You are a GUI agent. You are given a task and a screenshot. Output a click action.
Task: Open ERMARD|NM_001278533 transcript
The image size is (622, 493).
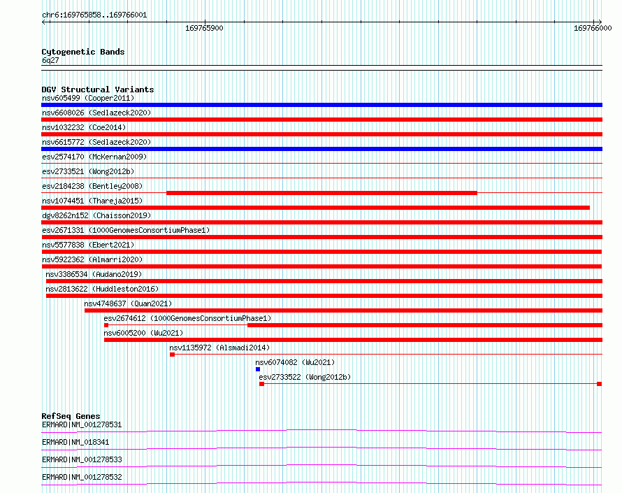point(82,459)
